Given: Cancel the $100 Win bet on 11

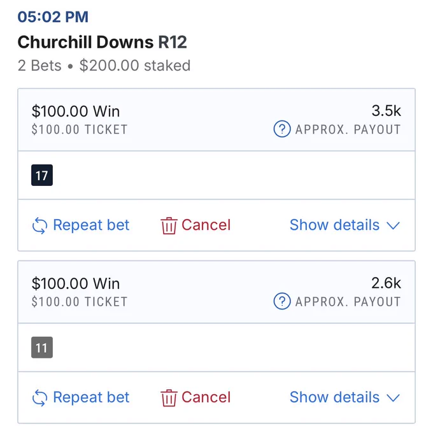Looking at the screenshot, I should [195, 397].
